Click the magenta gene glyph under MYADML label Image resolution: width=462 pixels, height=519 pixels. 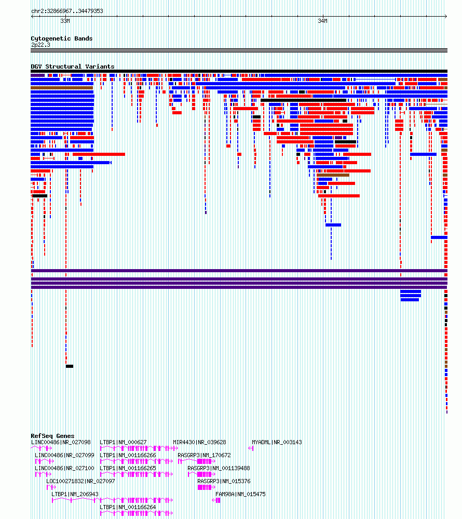point(251,448)
